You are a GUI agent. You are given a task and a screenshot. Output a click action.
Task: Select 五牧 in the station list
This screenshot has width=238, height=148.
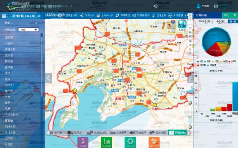tap(8, 97)
